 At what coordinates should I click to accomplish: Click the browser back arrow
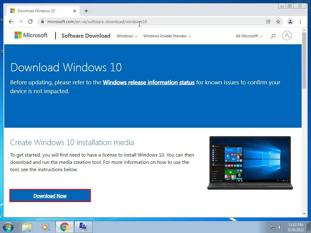11,22
